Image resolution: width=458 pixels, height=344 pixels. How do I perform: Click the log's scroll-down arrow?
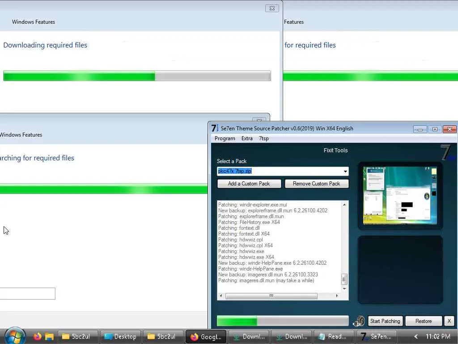point(344,288)
